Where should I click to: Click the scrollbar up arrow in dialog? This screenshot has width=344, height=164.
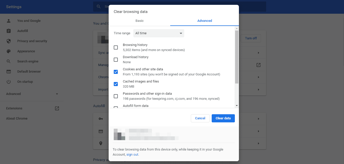pyautogui.click(x=237, y=28)
